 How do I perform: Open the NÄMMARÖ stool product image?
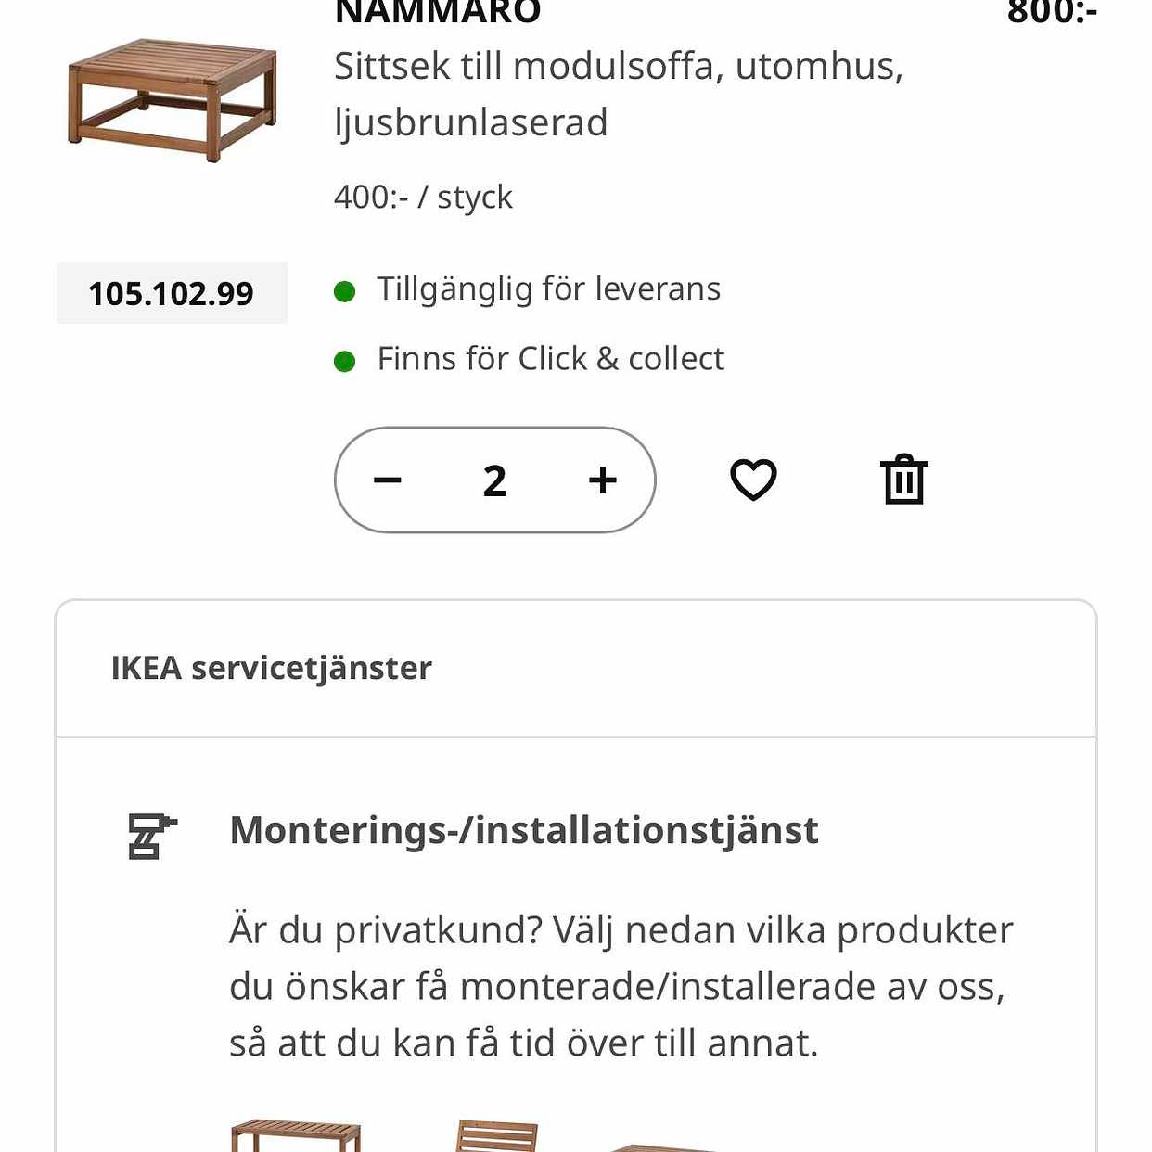tap(173, 100)
